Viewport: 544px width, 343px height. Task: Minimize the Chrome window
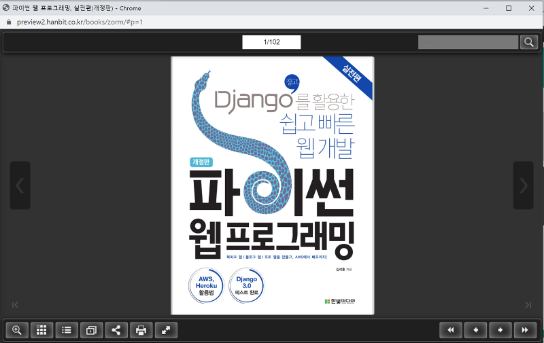pyautogui.click(x=486, y=8)
